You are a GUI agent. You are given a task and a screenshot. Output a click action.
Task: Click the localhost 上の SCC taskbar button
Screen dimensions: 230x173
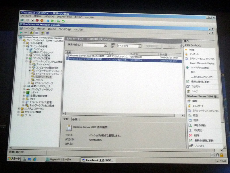click(98, 160)
